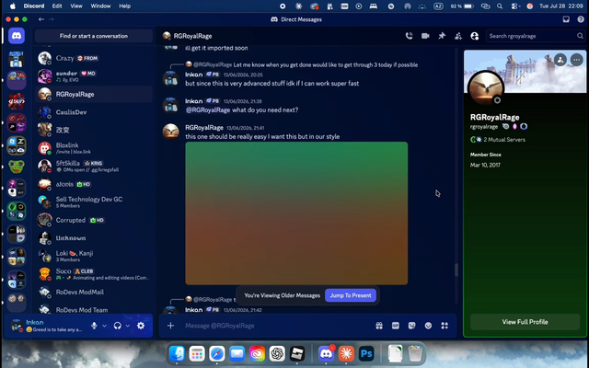Hide the user profile side panel
Image resolution: width=589 pixels, height=368 pixels.
point(475,36)
